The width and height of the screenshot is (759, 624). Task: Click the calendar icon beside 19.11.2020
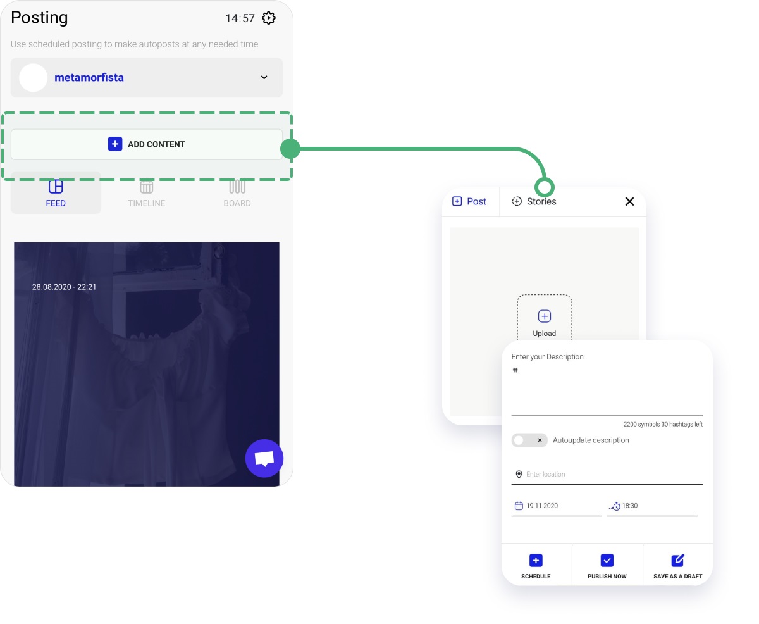519,506
